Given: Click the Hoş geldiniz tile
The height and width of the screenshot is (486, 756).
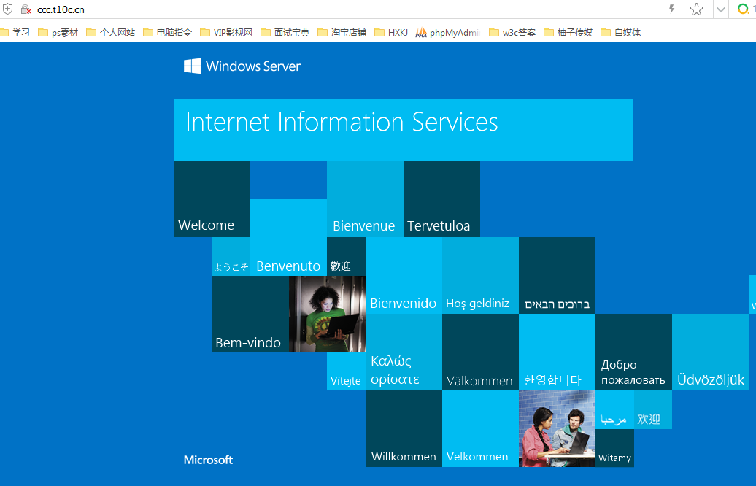Looking at the screenshot, I should coord(480,275).
